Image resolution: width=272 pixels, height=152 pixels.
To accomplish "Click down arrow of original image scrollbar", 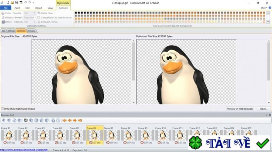I will 134,102.
